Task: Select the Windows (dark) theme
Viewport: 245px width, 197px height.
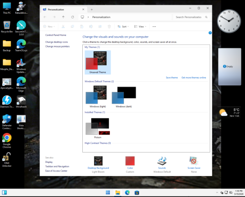Action: (x=124, y=97)
